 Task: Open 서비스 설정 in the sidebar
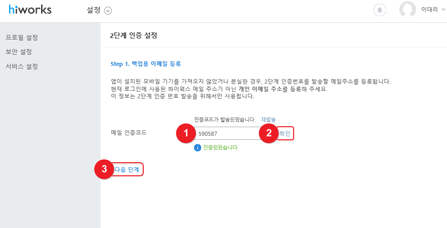pos(22,67)
